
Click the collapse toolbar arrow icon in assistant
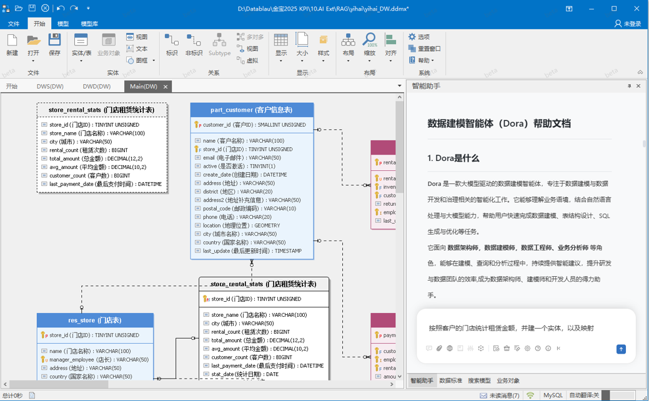point(558,348)
